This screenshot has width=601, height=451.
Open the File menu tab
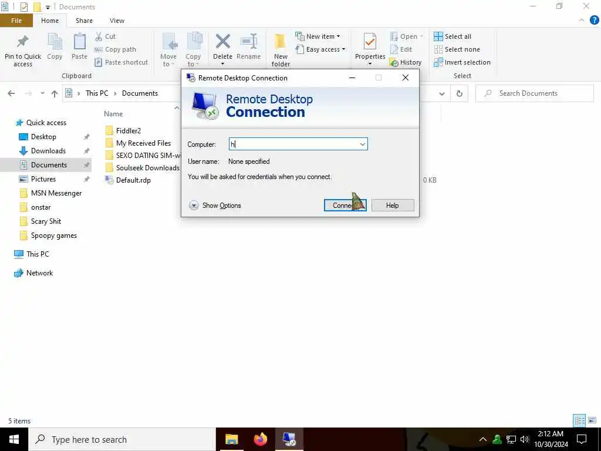coord(16,21)
